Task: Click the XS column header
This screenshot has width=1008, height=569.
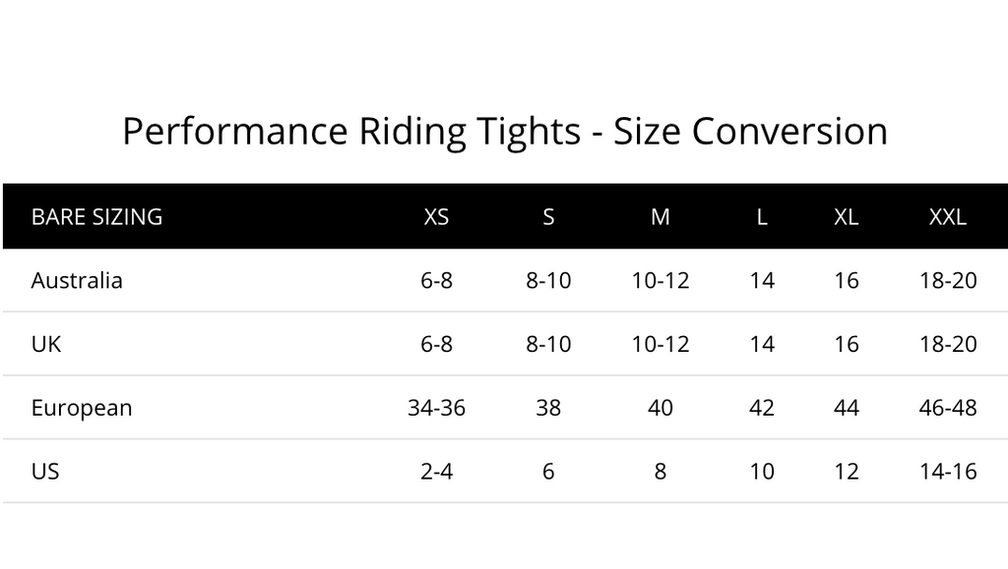Action: tap(436, 217)
